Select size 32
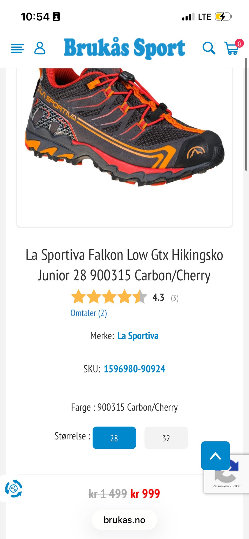Screen dimensions: 249x539 click(166, 438)
